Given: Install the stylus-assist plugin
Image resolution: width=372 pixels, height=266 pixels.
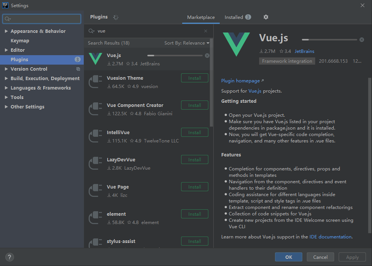Looking at the screenshot, I should tap(195, 241).
